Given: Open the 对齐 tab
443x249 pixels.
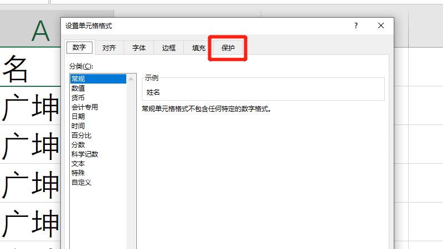Looking at the screenshot, I should click(x=109, y=48).
